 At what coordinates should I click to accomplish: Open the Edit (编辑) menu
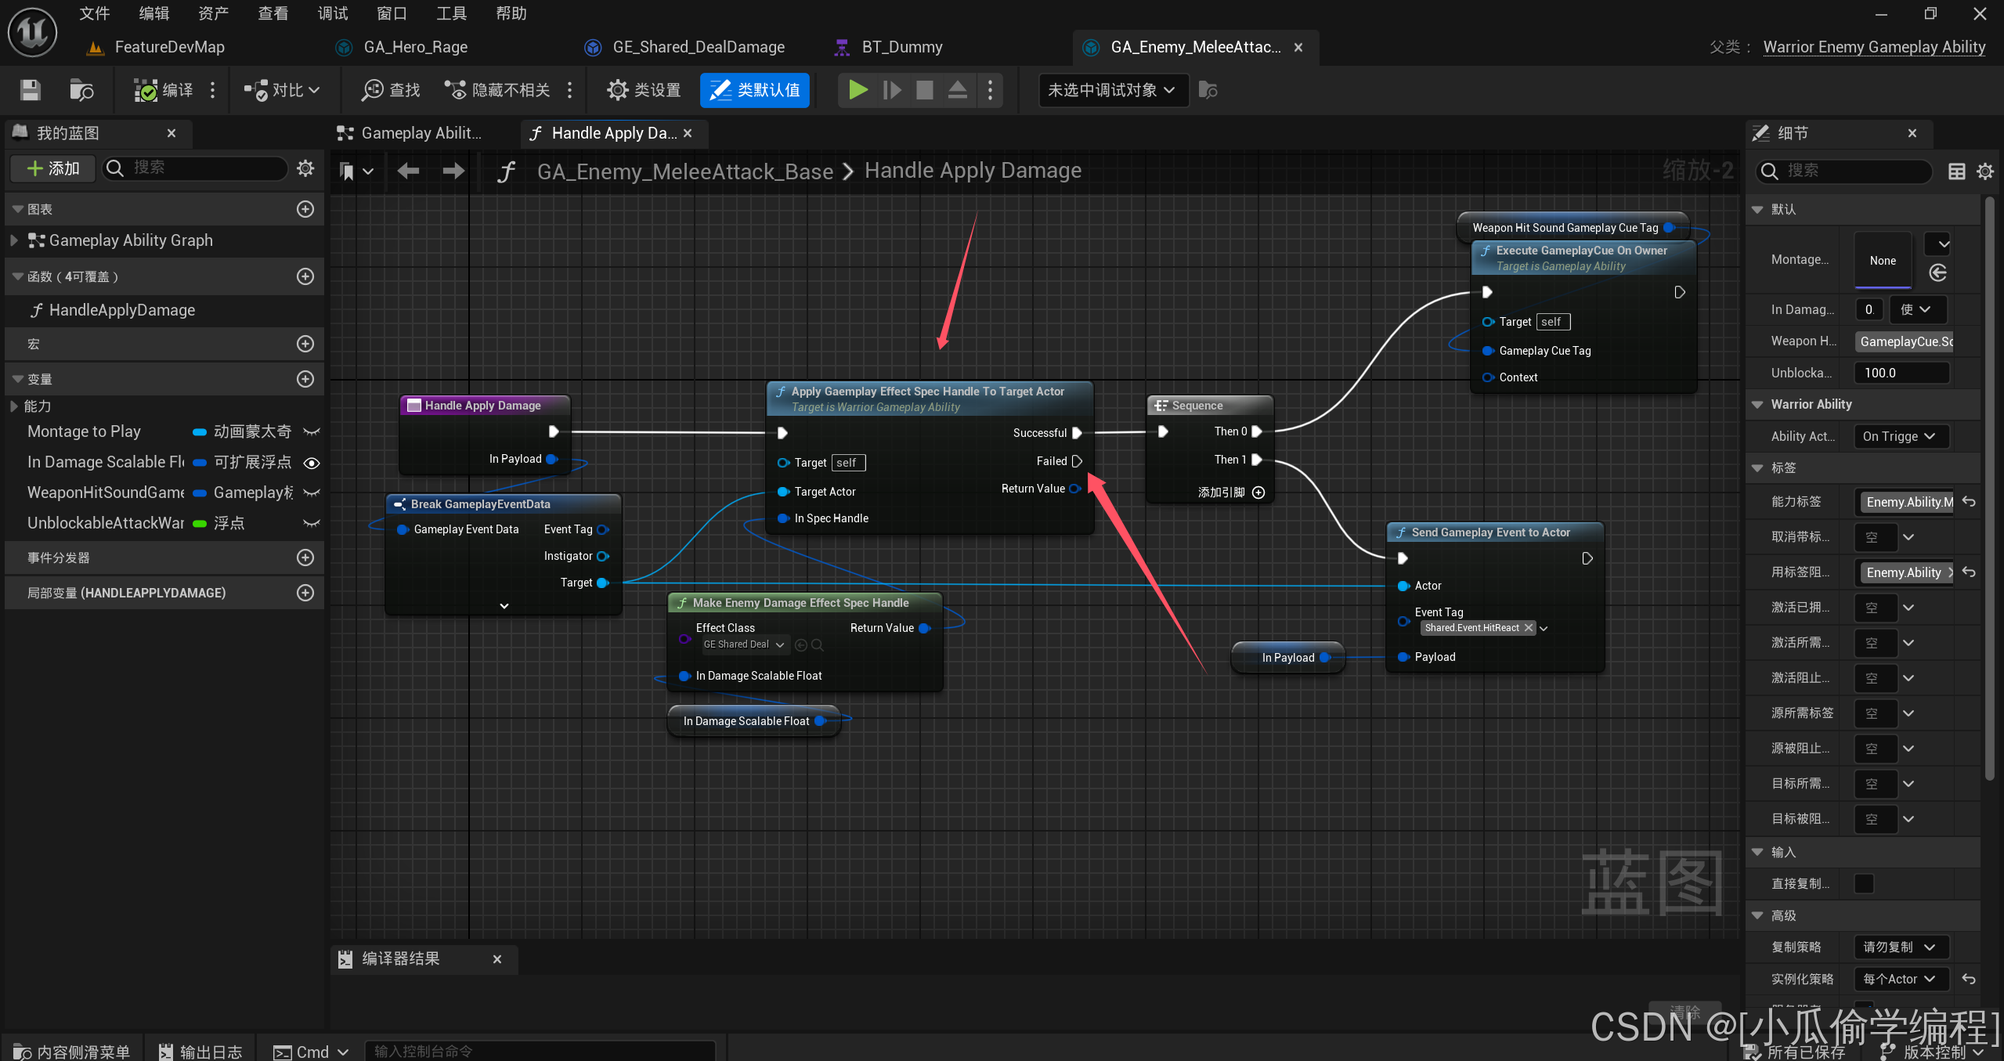pyautogui.click(x=154, y=13)
